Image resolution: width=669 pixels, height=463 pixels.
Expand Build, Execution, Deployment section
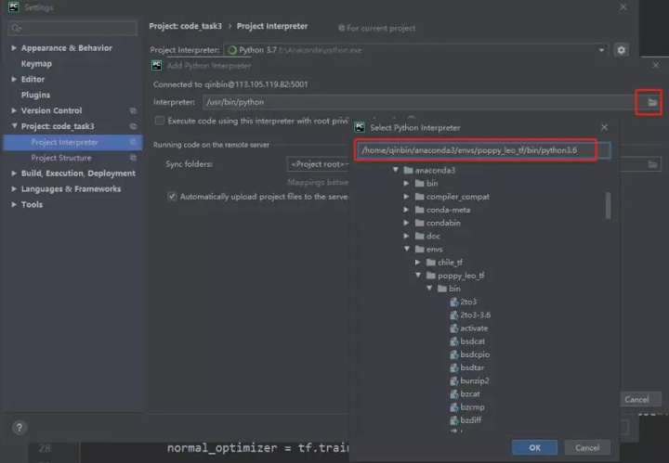click(x=14, y=173)
